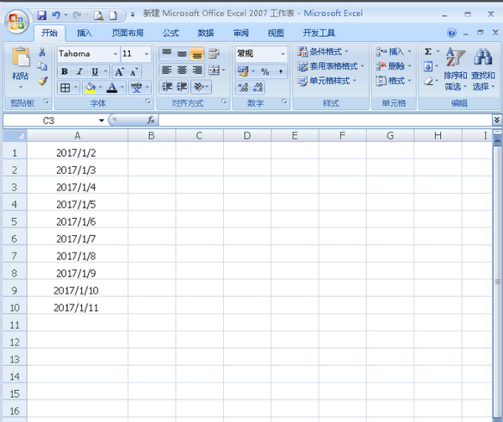Toggle underline formatting
This screenshot has height=422, width=503.
95,71
